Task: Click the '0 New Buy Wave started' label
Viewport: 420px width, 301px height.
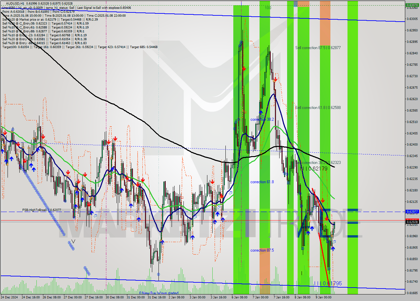Action: 159,293
